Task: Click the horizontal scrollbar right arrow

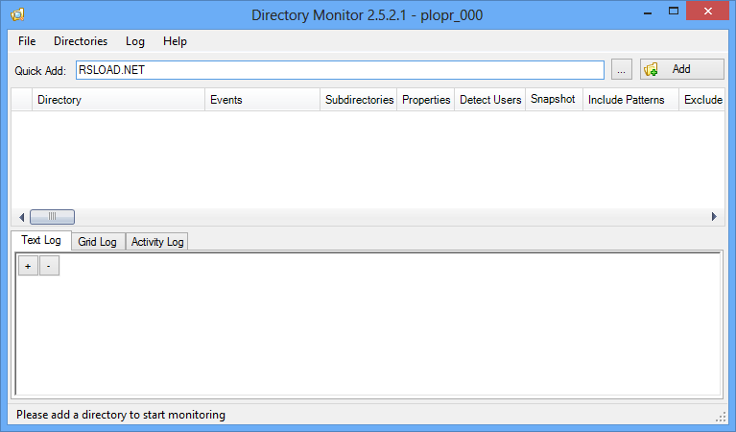Action: [x=714, y=216]
